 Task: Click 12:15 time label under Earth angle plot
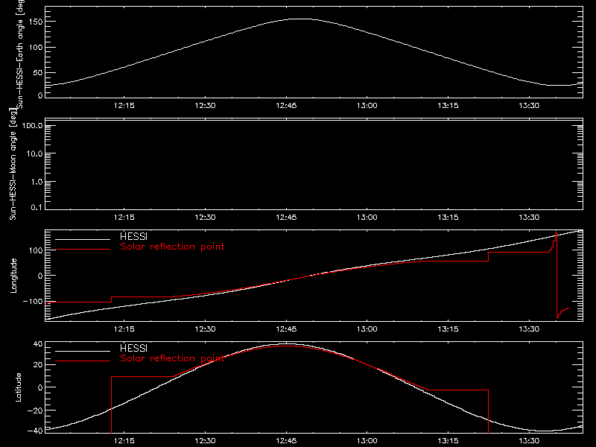(124, 106)
